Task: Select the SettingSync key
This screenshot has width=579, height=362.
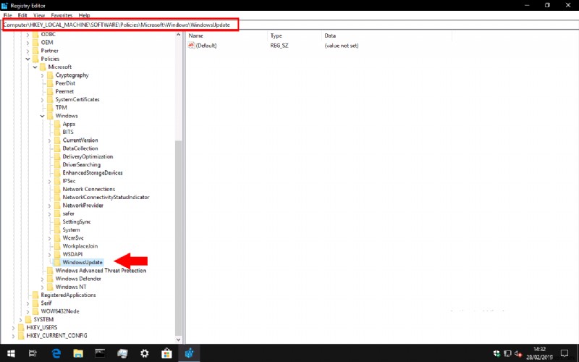Action: pyautogui.click(x=77, y=222)
